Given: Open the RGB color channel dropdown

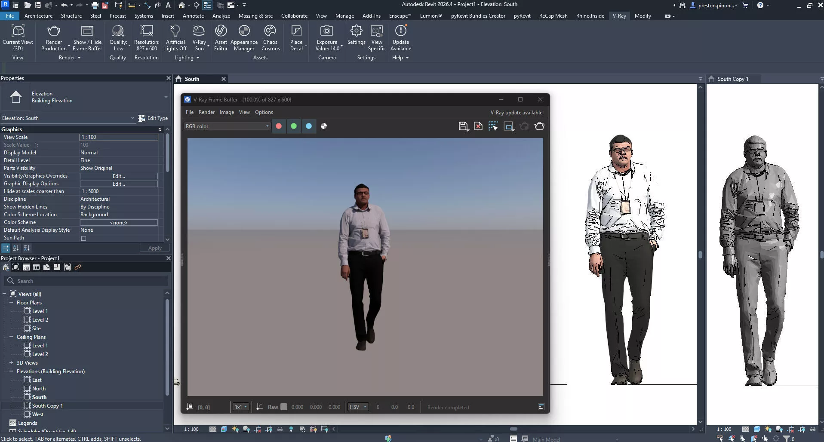Looking at the screenshot, I should pyautogui.click(x=227, y=126).
